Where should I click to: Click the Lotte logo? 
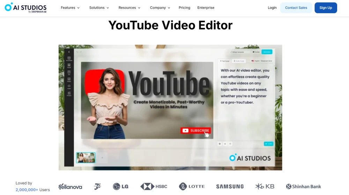(192, 187)
